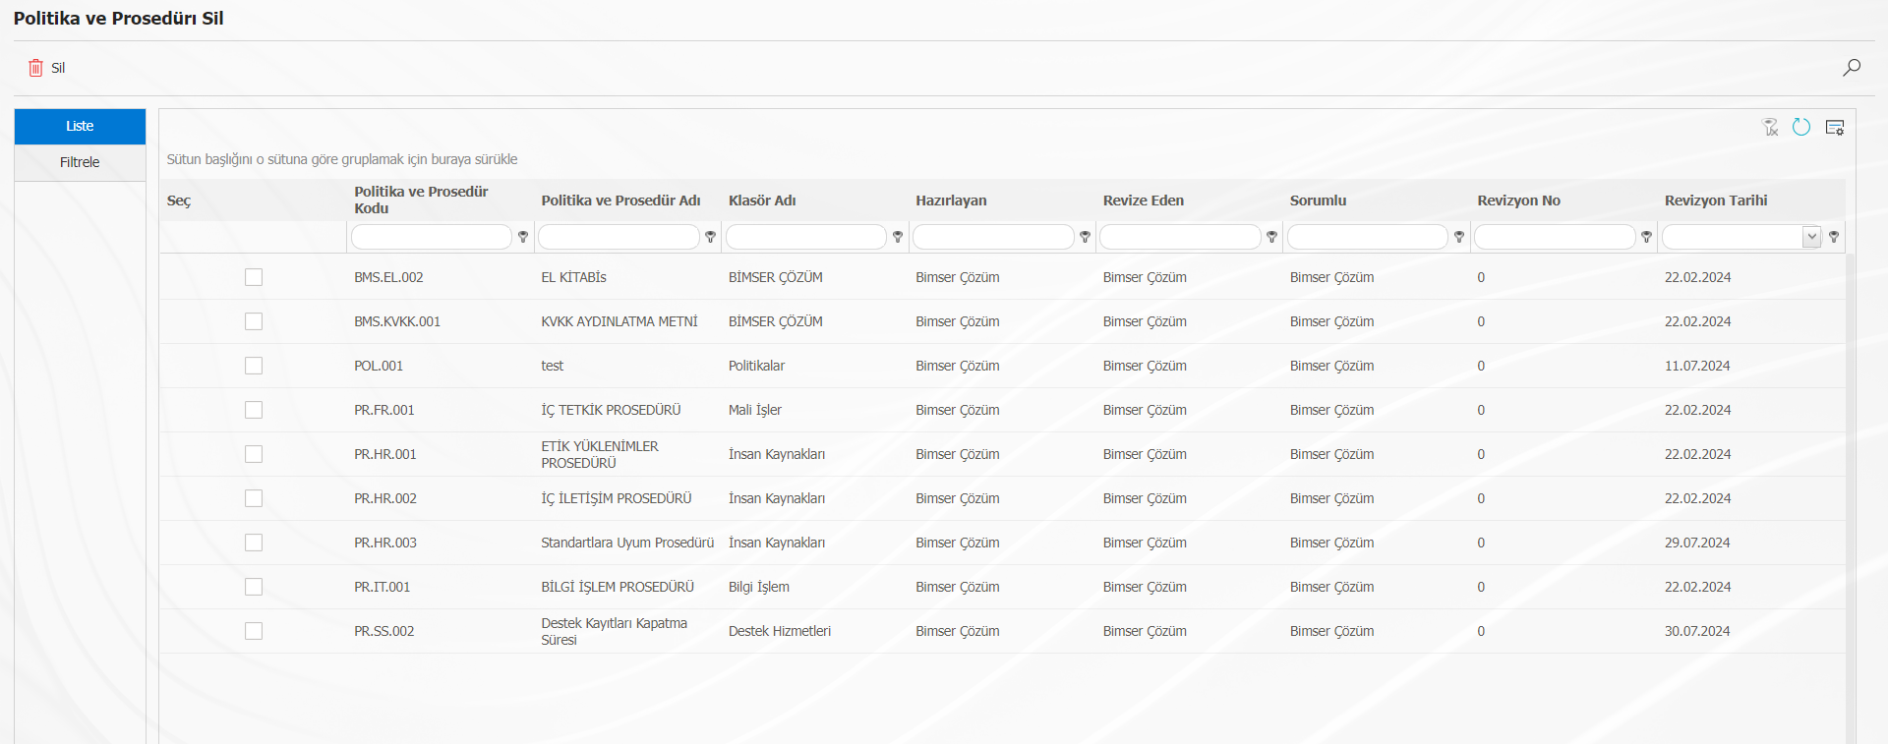Image resolution: width=1888 pixels, height=744 pixels.
Task: Sort by Revizyon Tarihi column header
Action: coord(1716,200)
